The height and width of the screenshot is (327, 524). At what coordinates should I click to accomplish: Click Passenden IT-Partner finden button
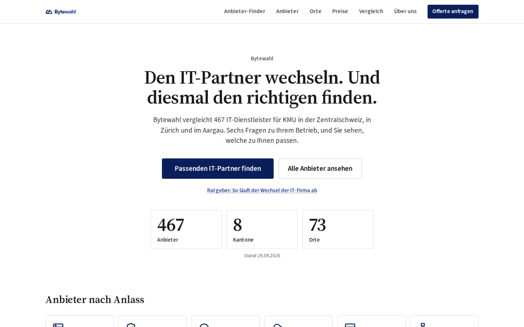coord(218,168)
